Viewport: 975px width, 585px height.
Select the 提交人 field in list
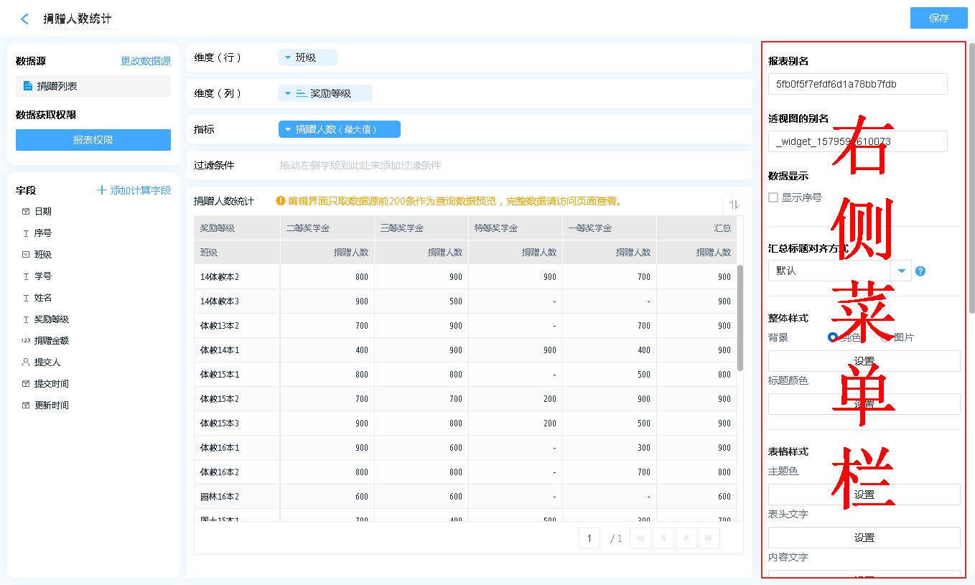[47, 362]
